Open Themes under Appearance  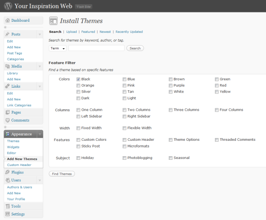(x=13, y=141)
